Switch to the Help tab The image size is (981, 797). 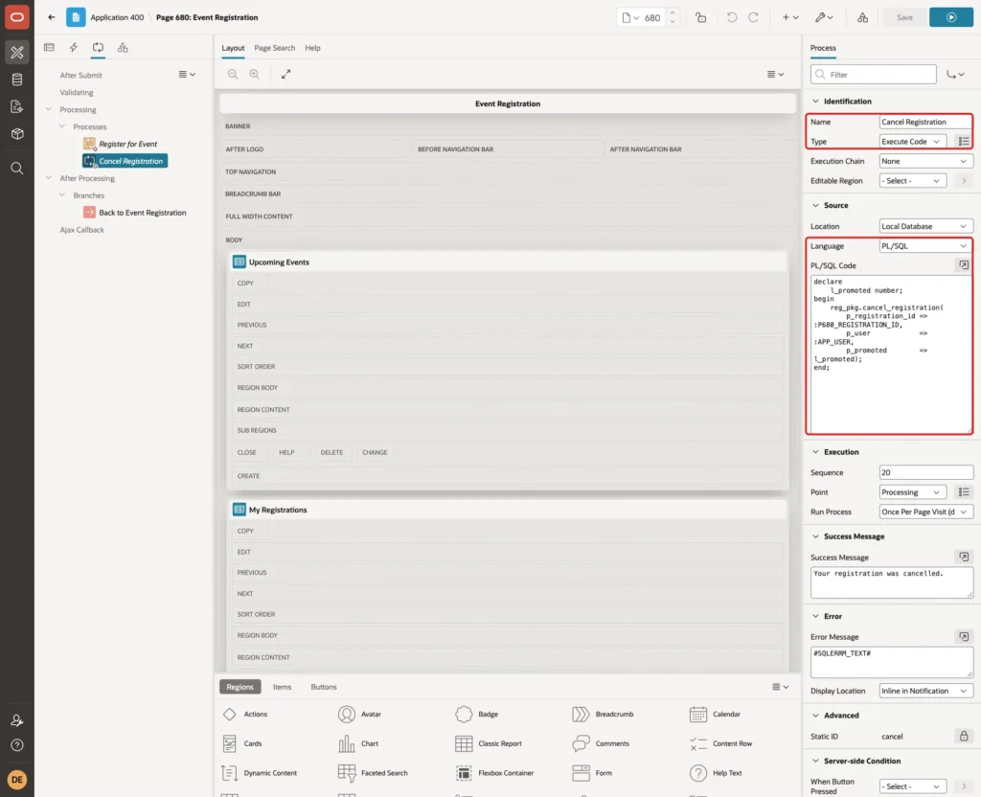(312, 48)
